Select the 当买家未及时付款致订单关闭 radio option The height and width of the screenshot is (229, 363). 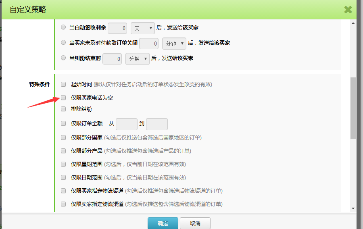tap(63, 42)
